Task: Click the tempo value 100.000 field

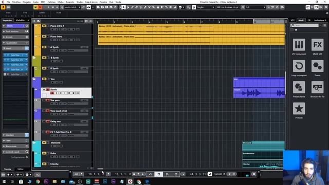Action: (x=218, y=174)
